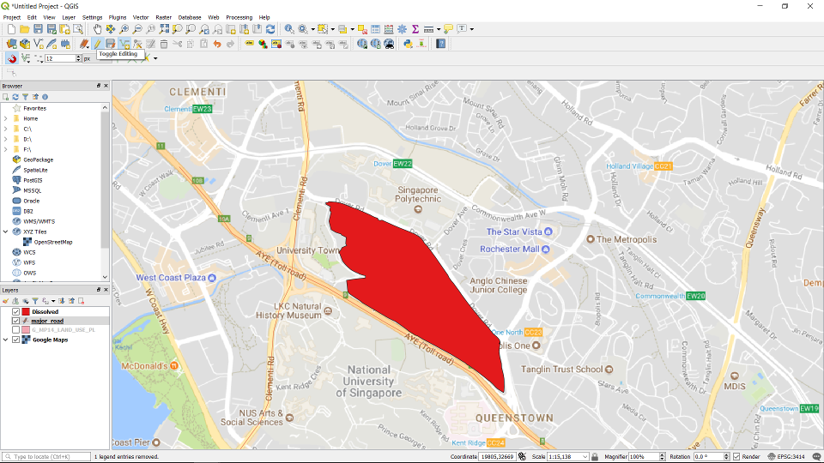Viewport: 824px width, 463px height.
Task: Click the Save Project icon
Action: (39, 29)
